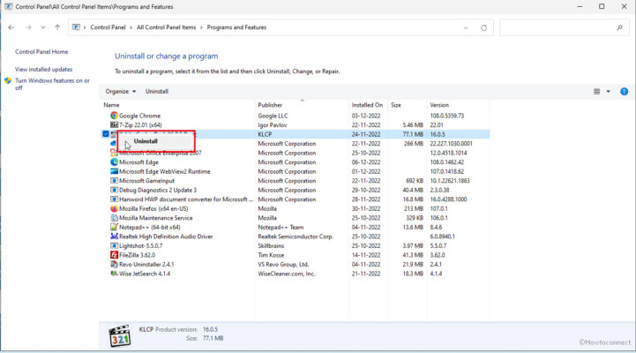The image size is (636, 353).
Task: Select WiseCleaner.com, Inc. publisher cell
Action: 287,274
